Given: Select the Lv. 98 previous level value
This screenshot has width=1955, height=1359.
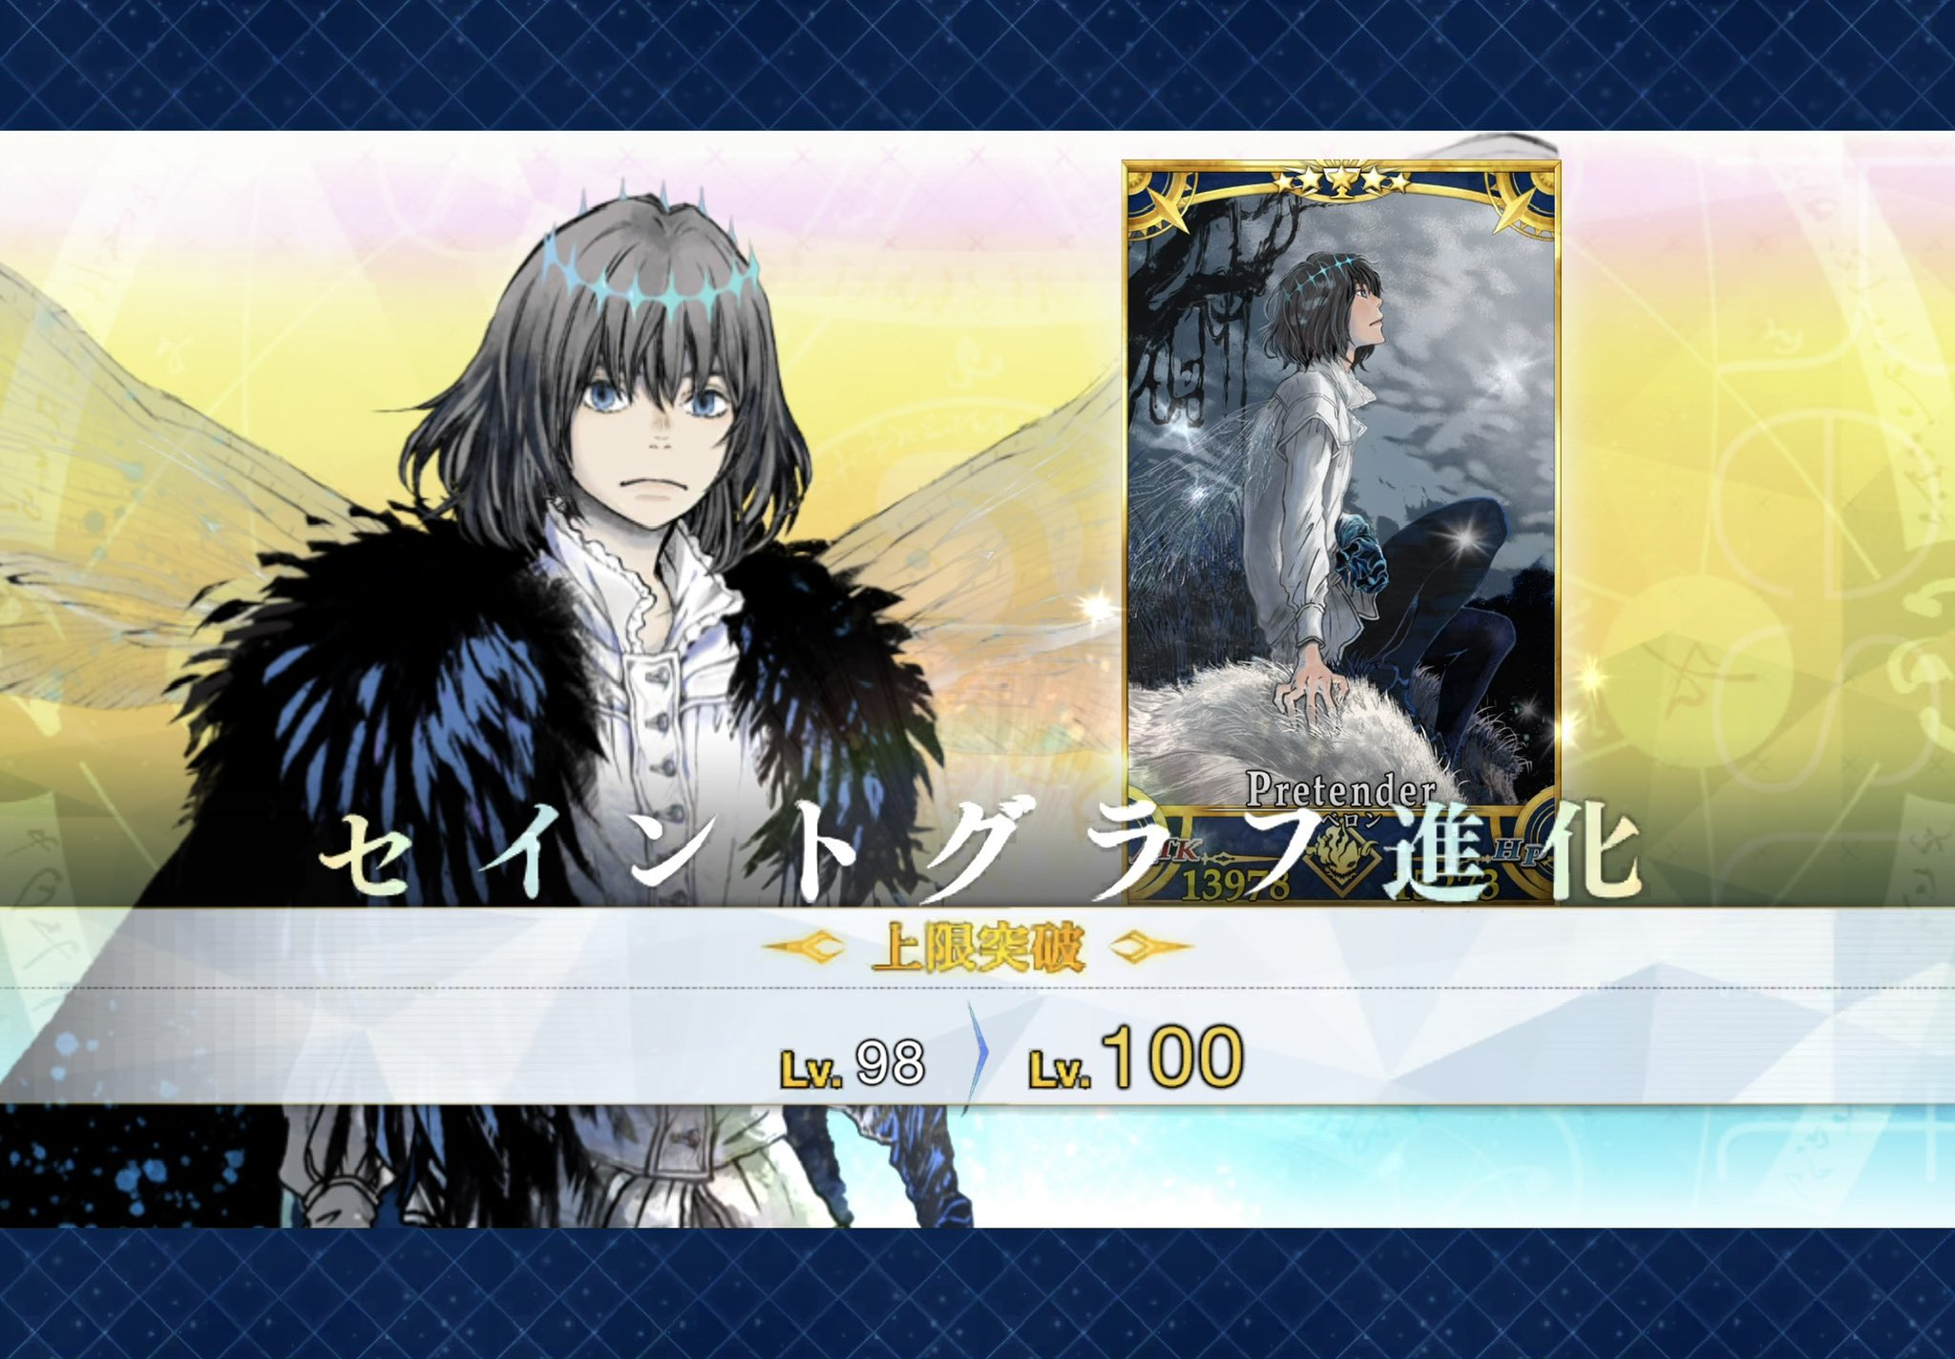Looking at the screenshot, I should point(852,1063).
